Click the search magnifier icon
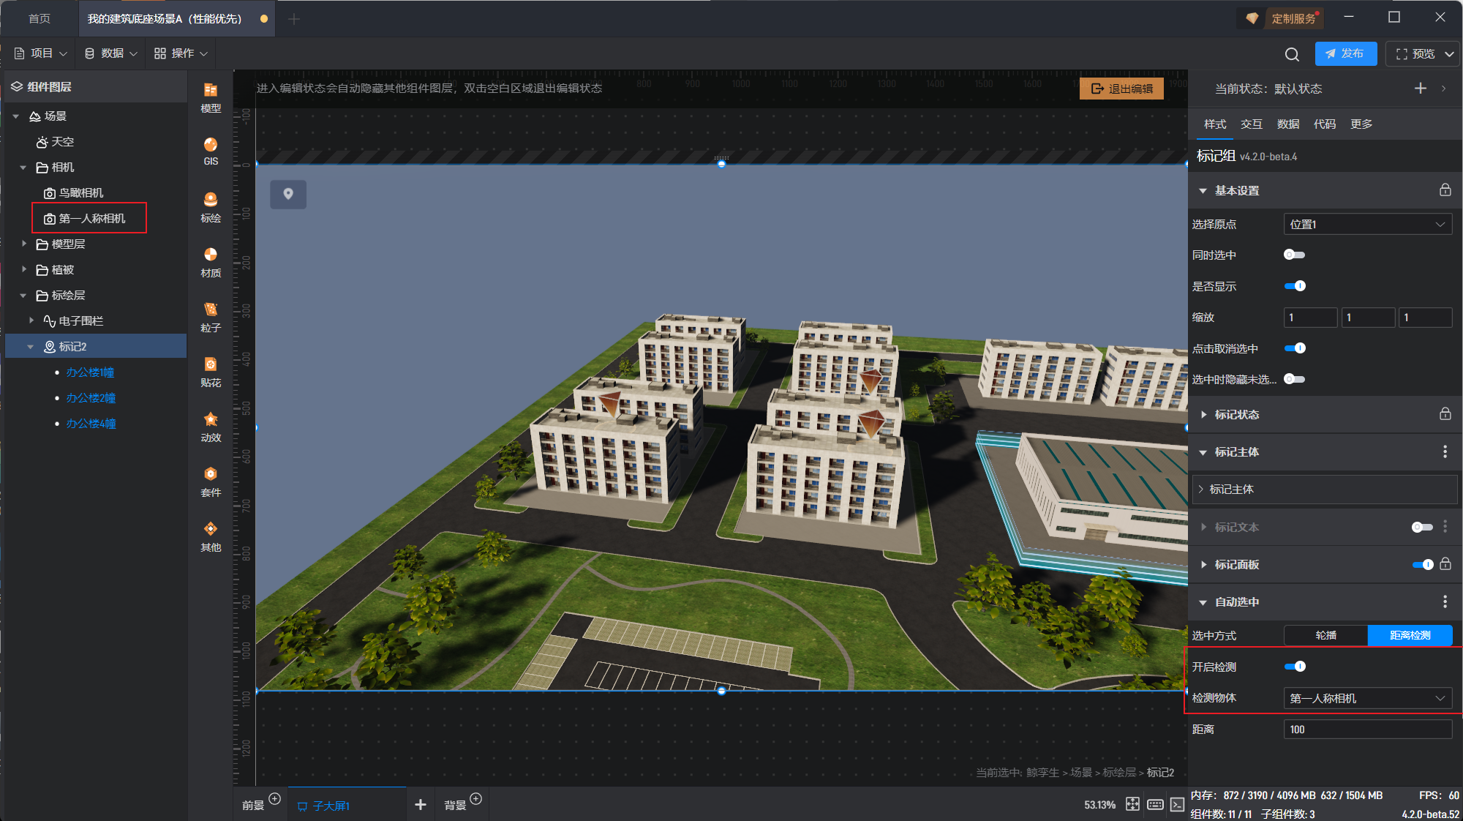Image resolution: width=1463 pixels, height=821 pixels. [1292, 54]
